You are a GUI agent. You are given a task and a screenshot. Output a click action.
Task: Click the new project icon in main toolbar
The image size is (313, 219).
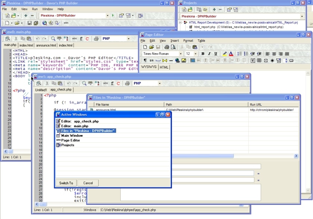(x=7, y=16)
